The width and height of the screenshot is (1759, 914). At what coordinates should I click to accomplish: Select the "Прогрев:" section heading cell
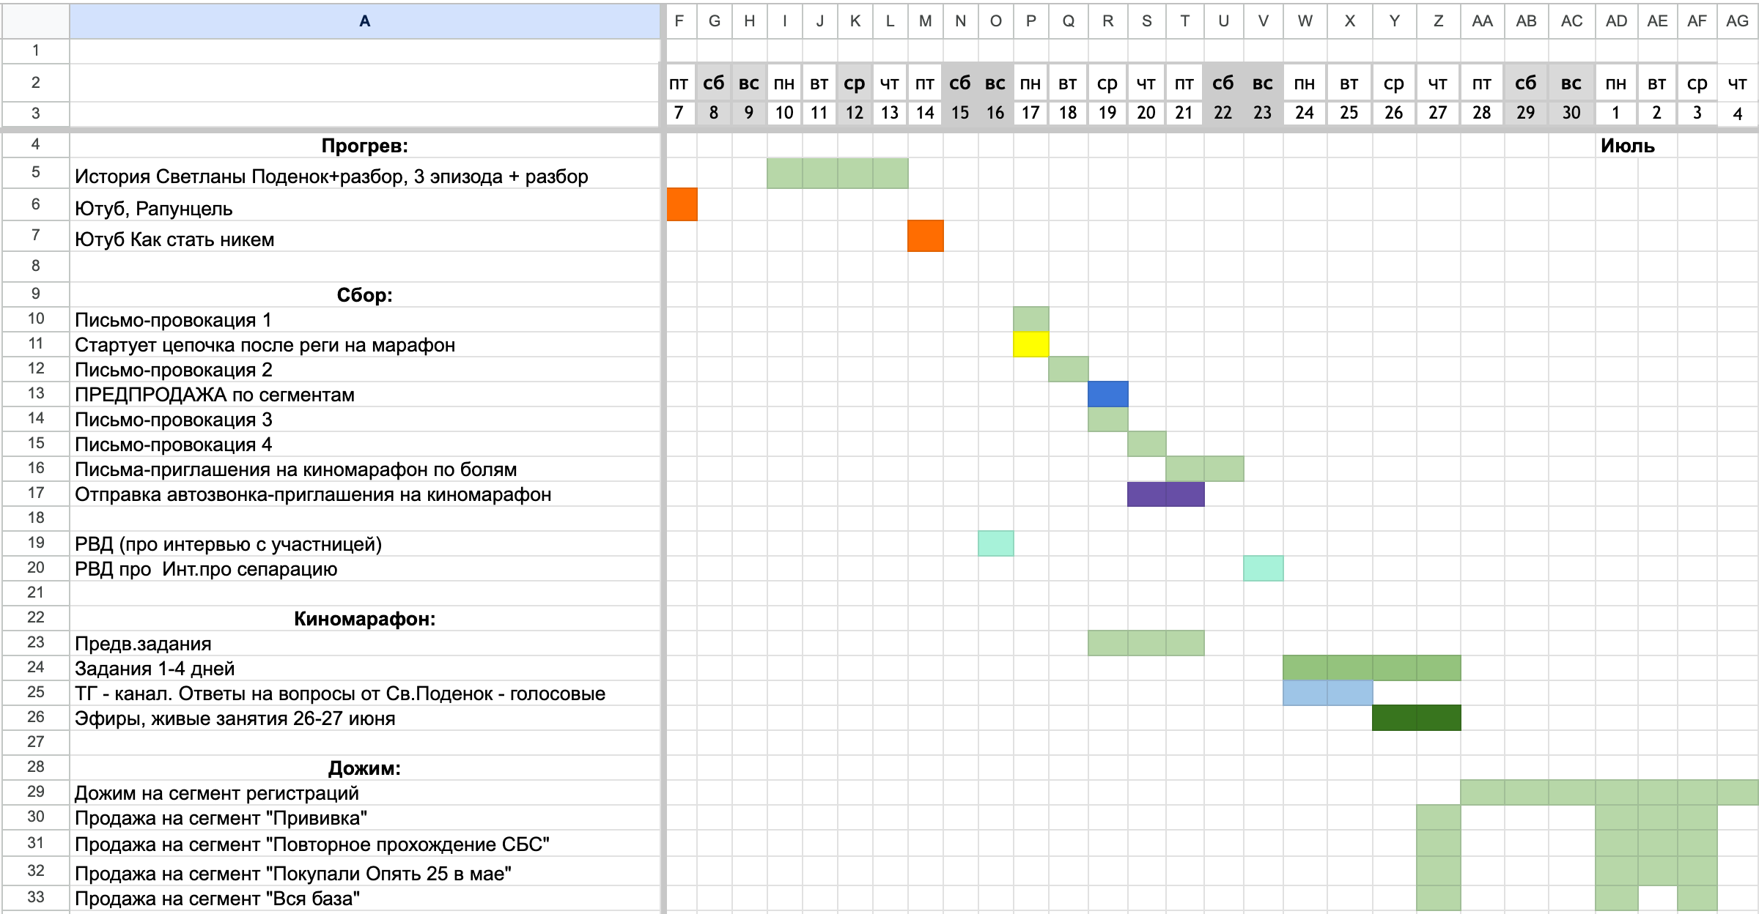(x=364, y=146)
